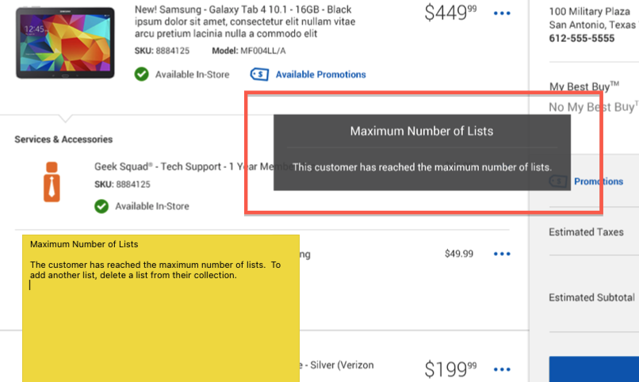Click the $449.99 tablet price
639x382 pixels.
point(450,13)
